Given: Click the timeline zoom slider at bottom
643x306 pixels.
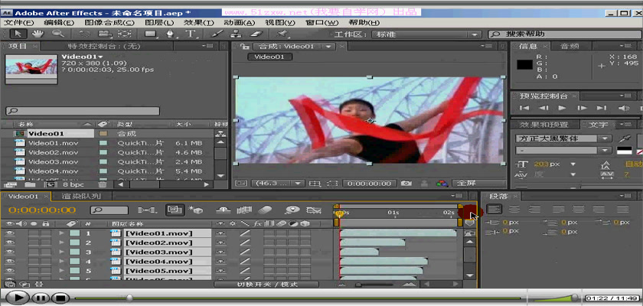Looking at the screenshot, I should pyautogui.click(x=374, y=285).
